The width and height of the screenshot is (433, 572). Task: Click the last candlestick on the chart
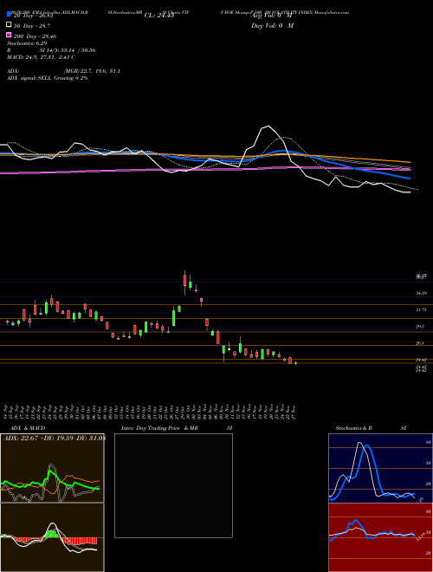pos(295,363)
